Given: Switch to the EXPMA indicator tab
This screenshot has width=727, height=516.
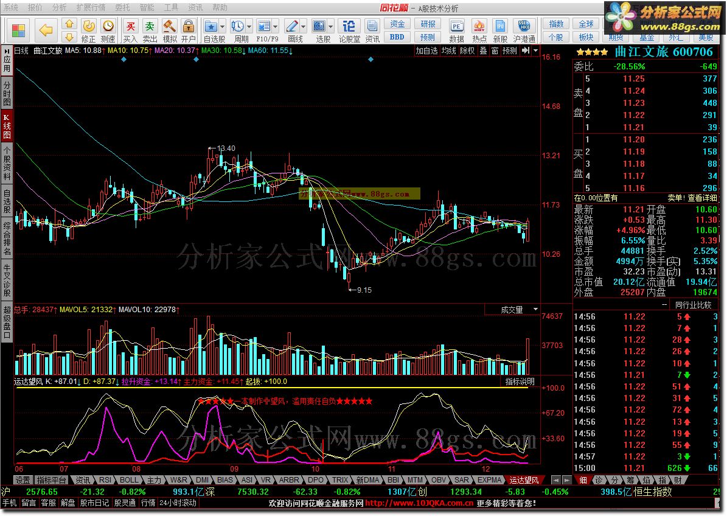Looking at the screenshot, I should pyautogui.click(x=489, y=480).
